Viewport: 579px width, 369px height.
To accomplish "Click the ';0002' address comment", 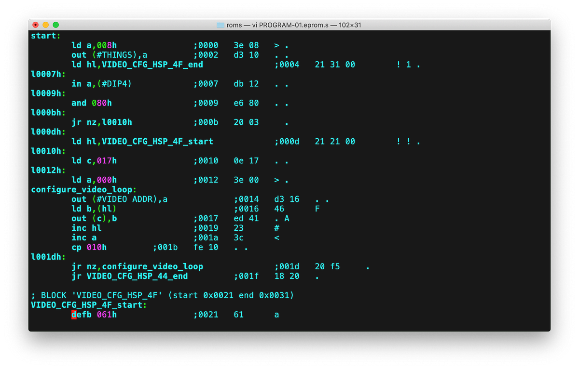I will [x=206, y=55].
